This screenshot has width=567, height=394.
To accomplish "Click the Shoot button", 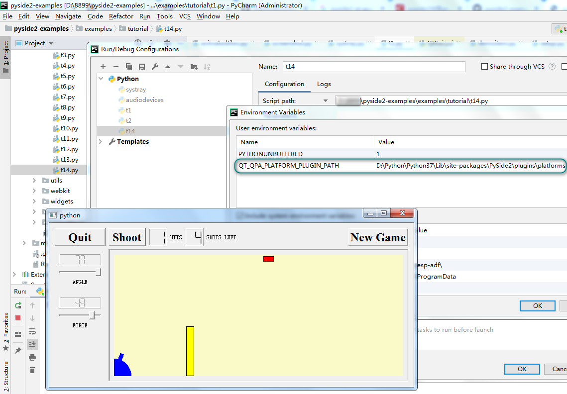I will coord(127,237).
